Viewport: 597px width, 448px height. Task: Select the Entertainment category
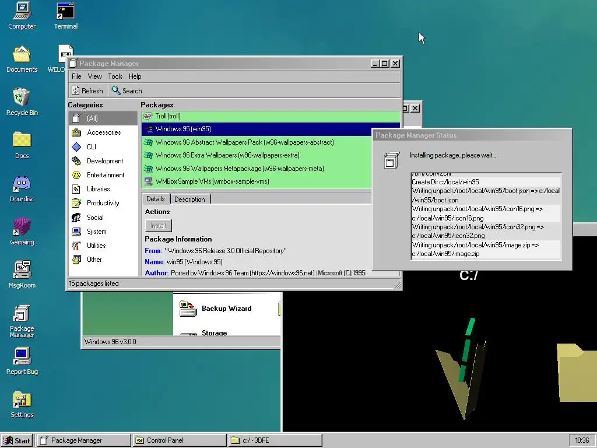[x=103, y=175]
